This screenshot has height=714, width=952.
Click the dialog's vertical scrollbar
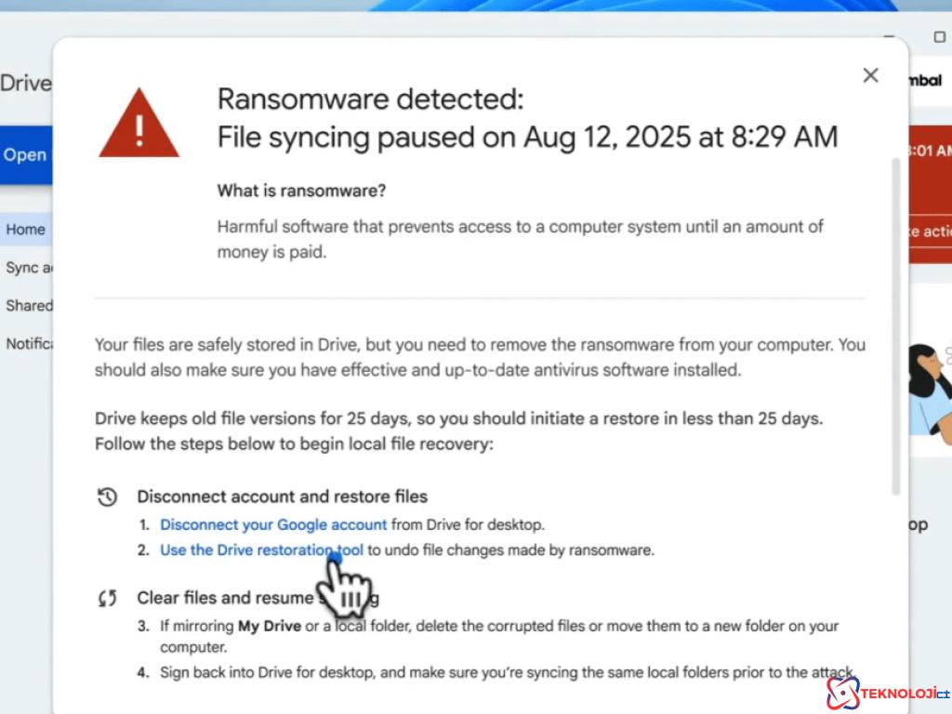(x=895, y=325)
